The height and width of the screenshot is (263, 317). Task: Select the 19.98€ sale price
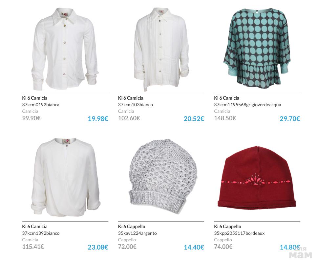98,119
